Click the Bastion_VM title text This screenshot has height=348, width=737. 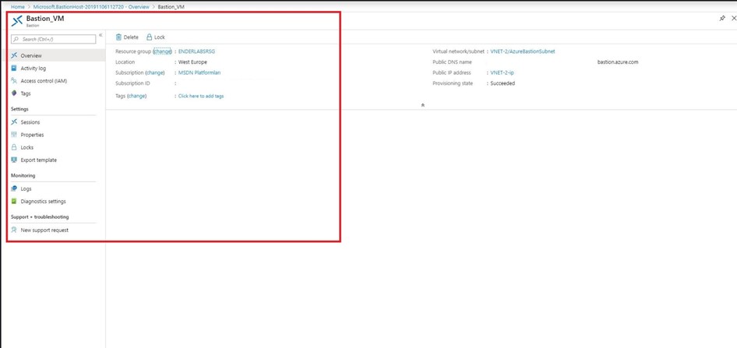pos(45,19)
